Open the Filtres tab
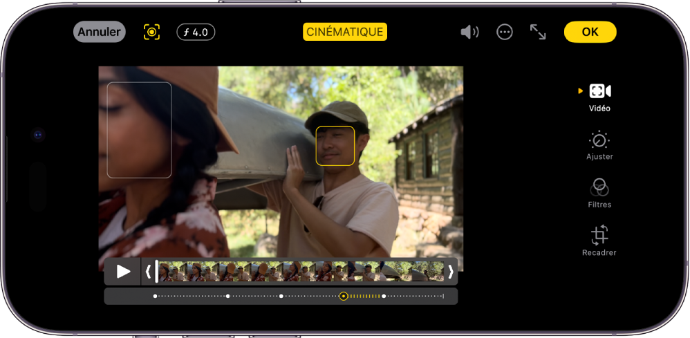 (599, 194)
